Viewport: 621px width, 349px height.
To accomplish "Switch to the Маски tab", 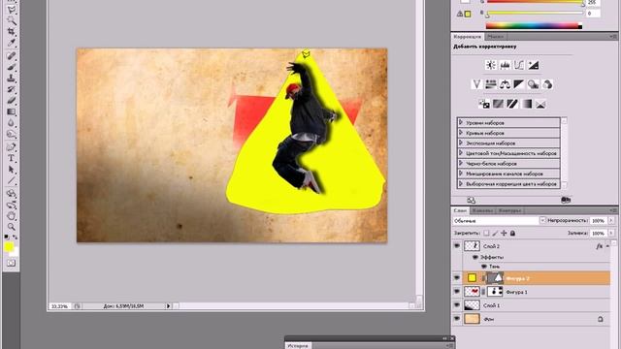I will click(x=495, y=37).
